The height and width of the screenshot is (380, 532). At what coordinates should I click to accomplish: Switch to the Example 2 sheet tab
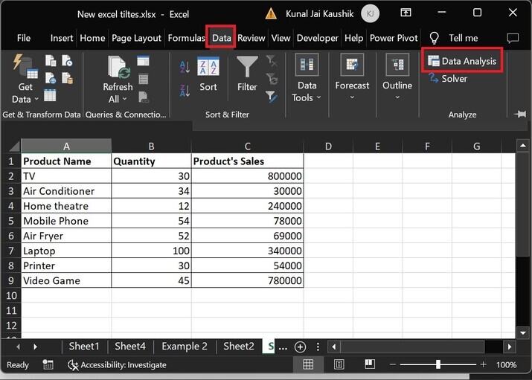185,347
